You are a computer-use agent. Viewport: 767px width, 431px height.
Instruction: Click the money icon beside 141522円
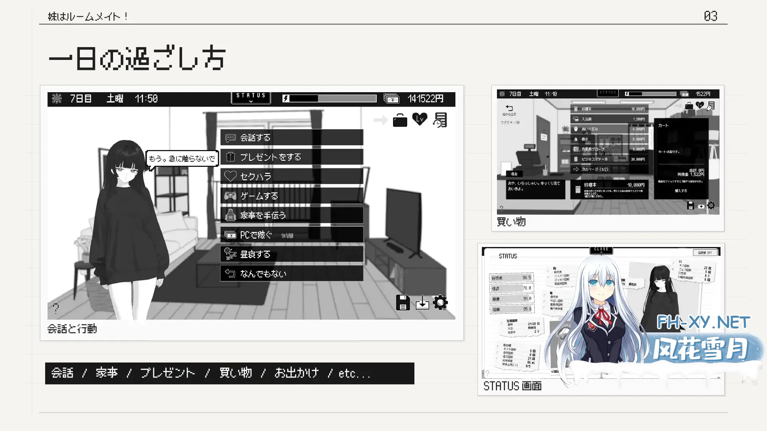pos(391,99)
